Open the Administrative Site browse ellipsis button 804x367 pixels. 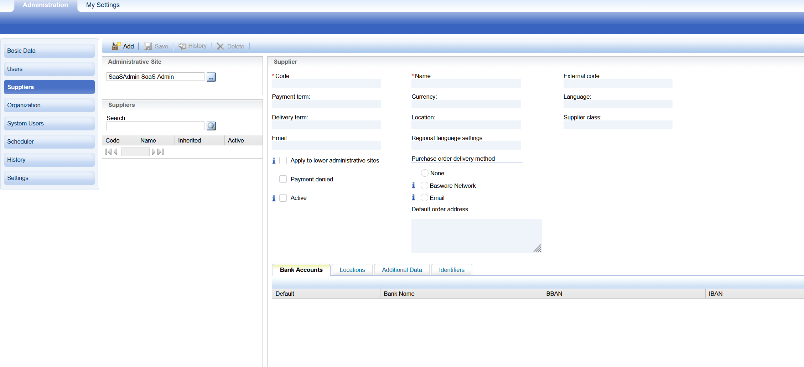211,77
